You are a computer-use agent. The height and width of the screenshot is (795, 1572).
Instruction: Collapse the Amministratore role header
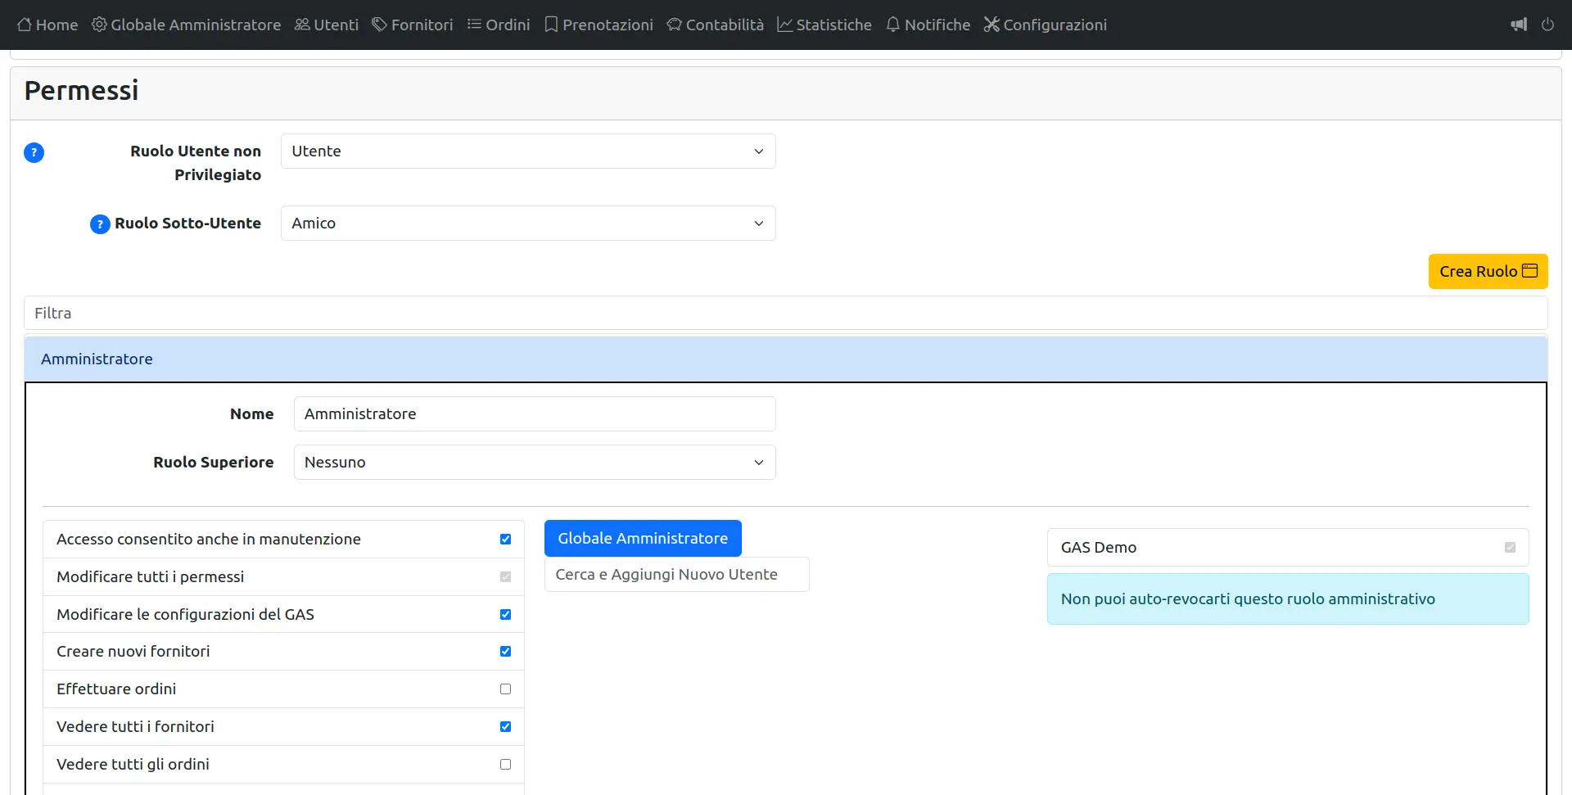tap(786, 359)
